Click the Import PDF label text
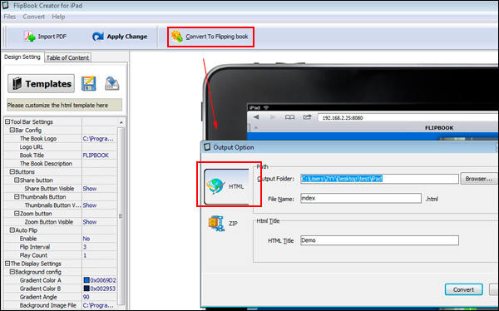499x311 pixels. [x=52, y=37]
